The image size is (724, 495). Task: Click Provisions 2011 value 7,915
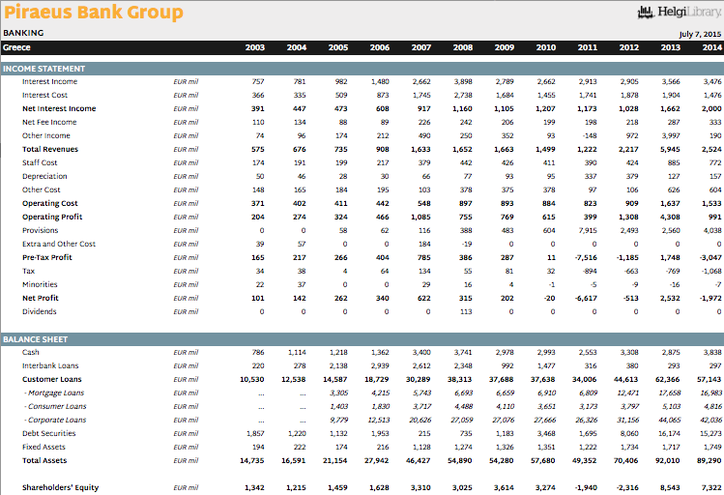[x=588, y=230]
